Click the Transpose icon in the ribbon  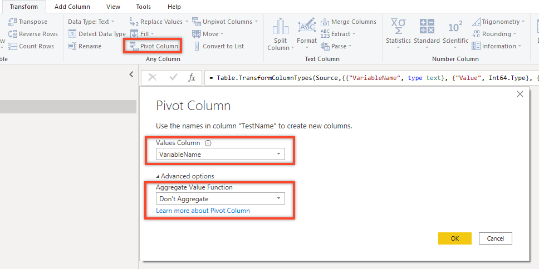coord(13,22)
